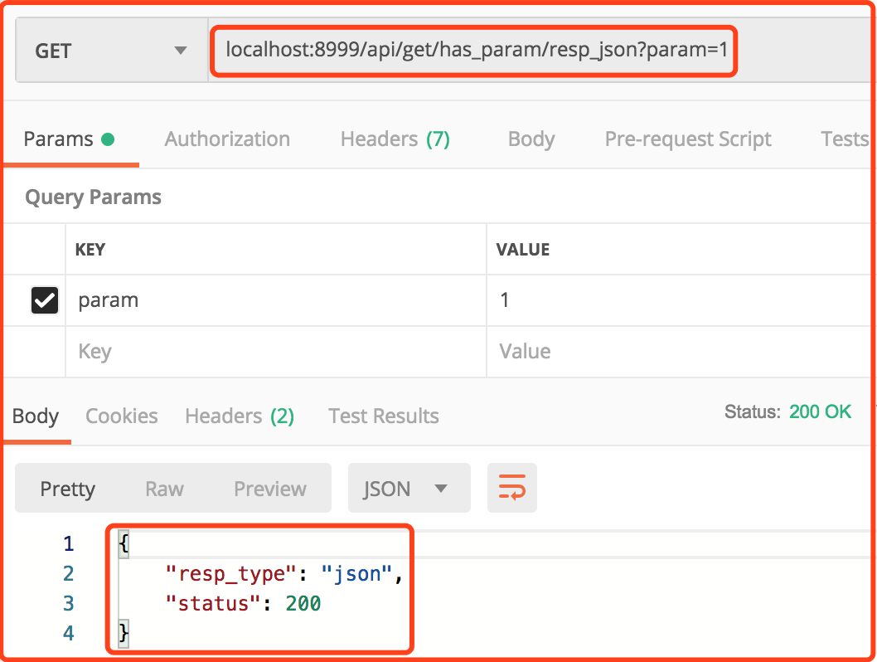View the response Headers (2) tab
This screenshot has width=877, height=662.
pyautogui.click(x=240, y=416)
